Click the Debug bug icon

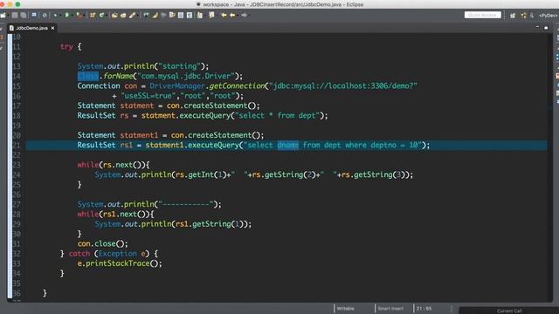click(55, 16)
